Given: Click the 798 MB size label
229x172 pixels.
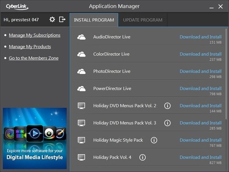Looking at the screenshot, I should click(x=216, y=94).
